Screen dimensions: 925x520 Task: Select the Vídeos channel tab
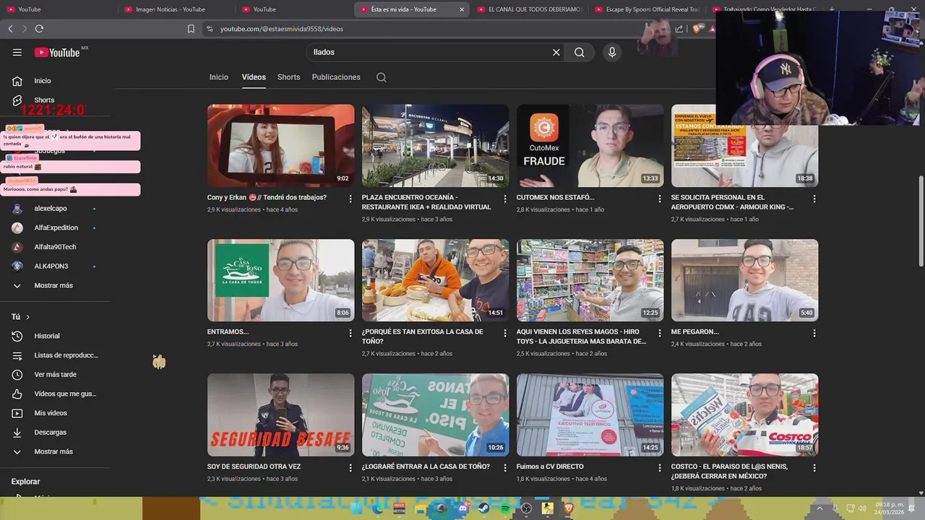254,77
